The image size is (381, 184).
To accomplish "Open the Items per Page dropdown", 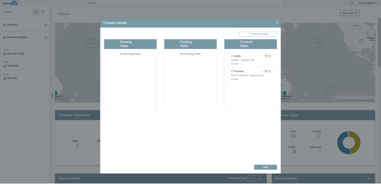I will (x=252, y=178).
